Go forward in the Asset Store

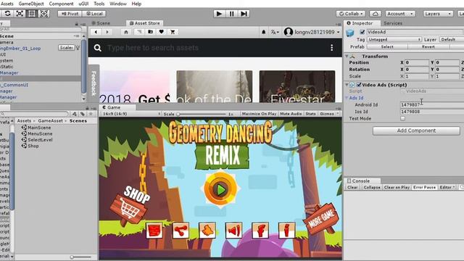coord(107,32)
